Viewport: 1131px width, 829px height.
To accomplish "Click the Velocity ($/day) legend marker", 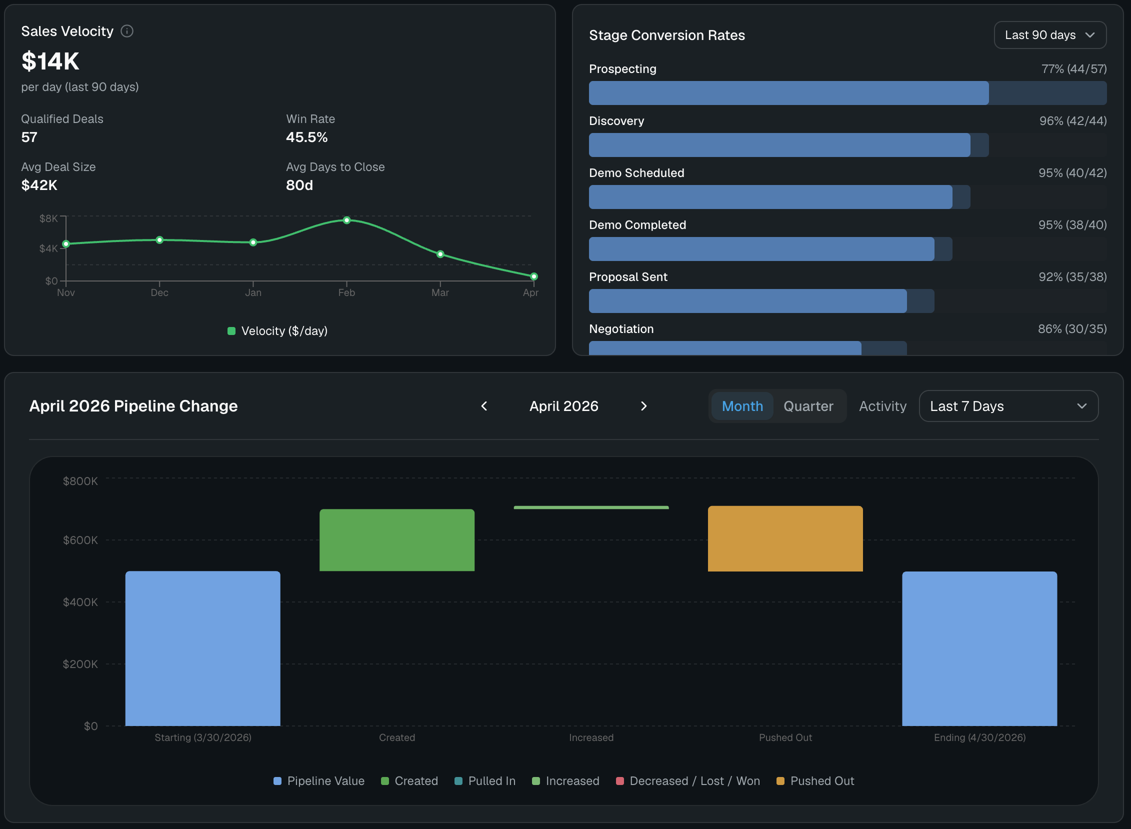I will point(231,330).
